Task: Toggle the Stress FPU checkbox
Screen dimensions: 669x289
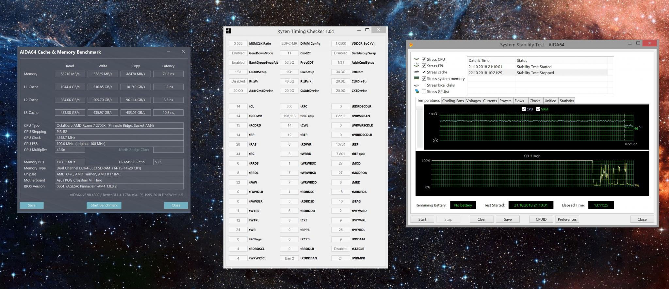Action: [x=424, y=66]
